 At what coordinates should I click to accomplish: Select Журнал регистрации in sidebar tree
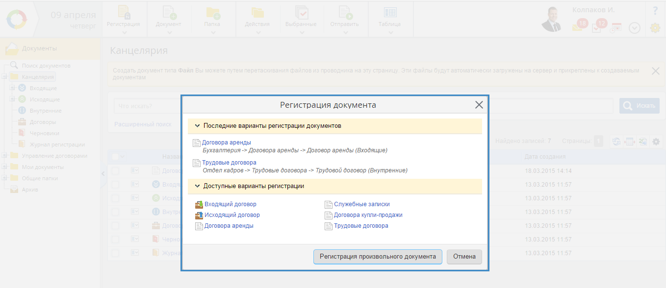point(57,144)
